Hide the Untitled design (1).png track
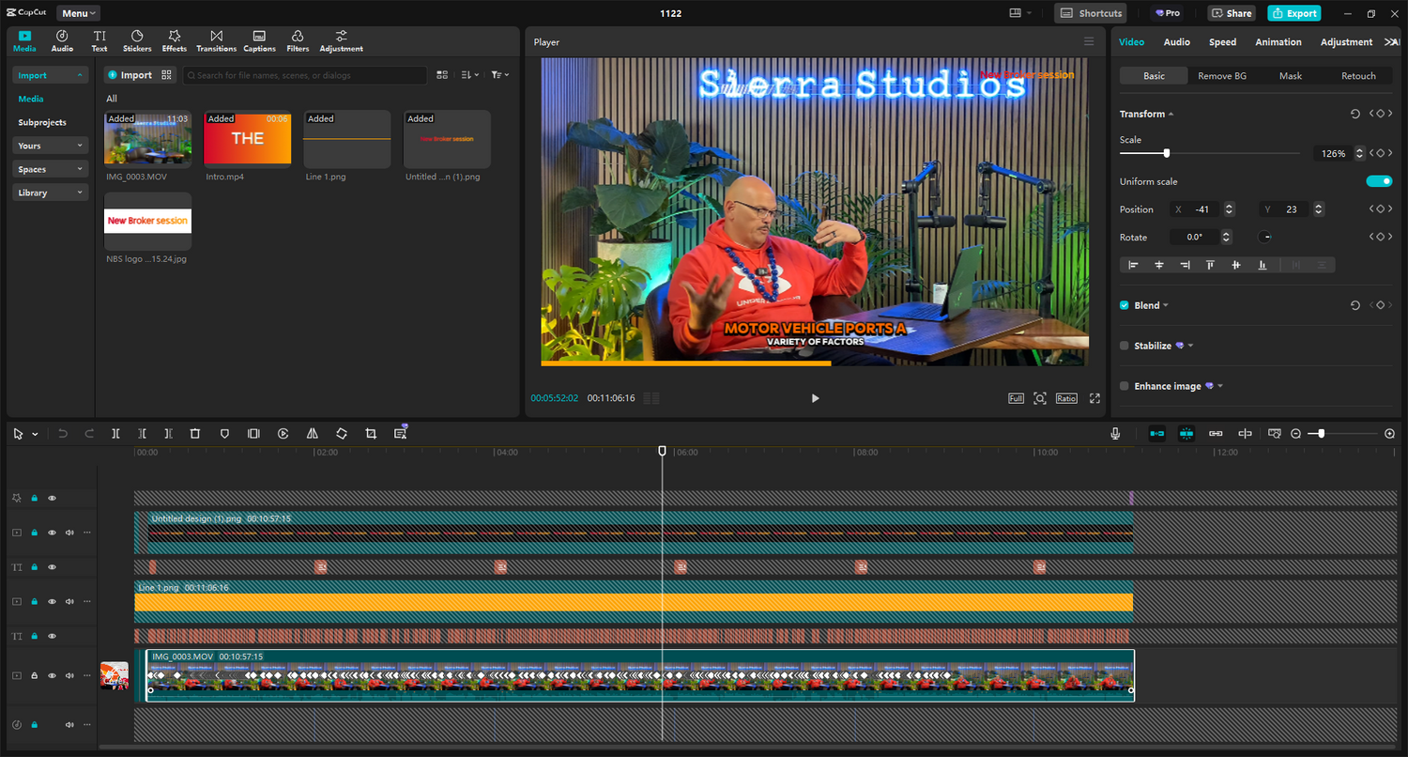Screen dimensions: 1408x757 [x=52, y=533]
